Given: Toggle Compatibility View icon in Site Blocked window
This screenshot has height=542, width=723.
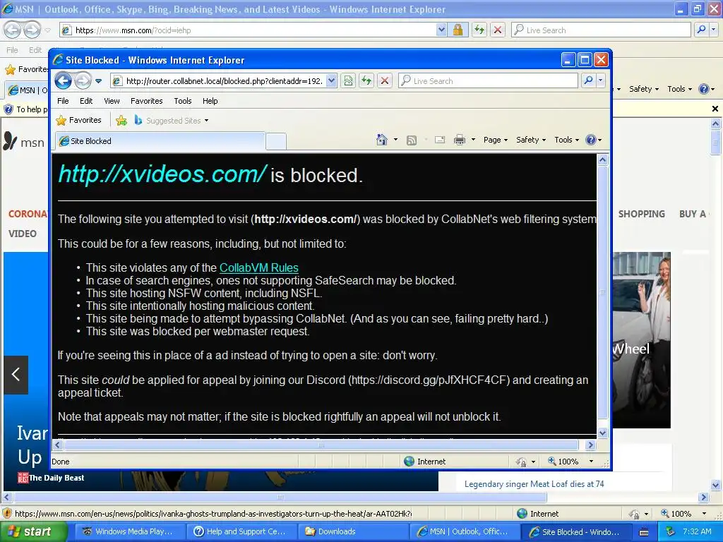Looking at the screenshot, I should pos(348,81).
